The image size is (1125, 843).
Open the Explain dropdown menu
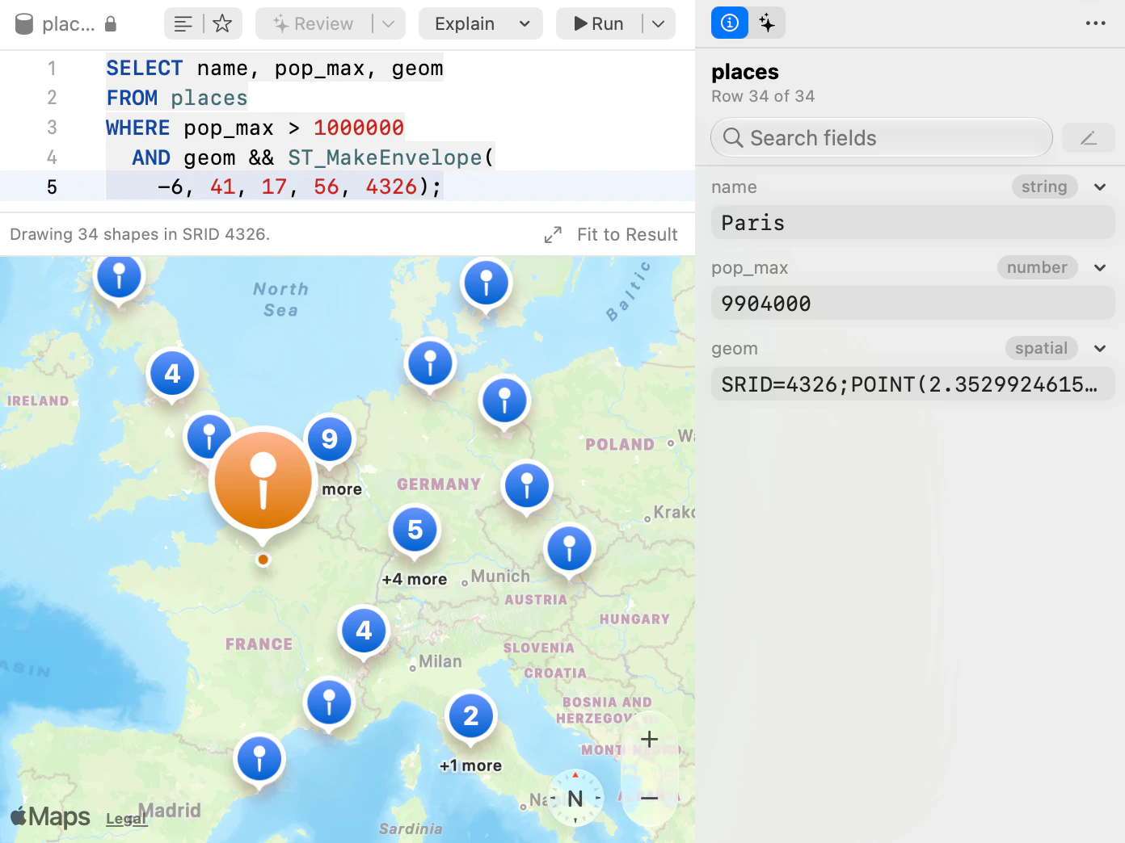(x=481, y=24)
